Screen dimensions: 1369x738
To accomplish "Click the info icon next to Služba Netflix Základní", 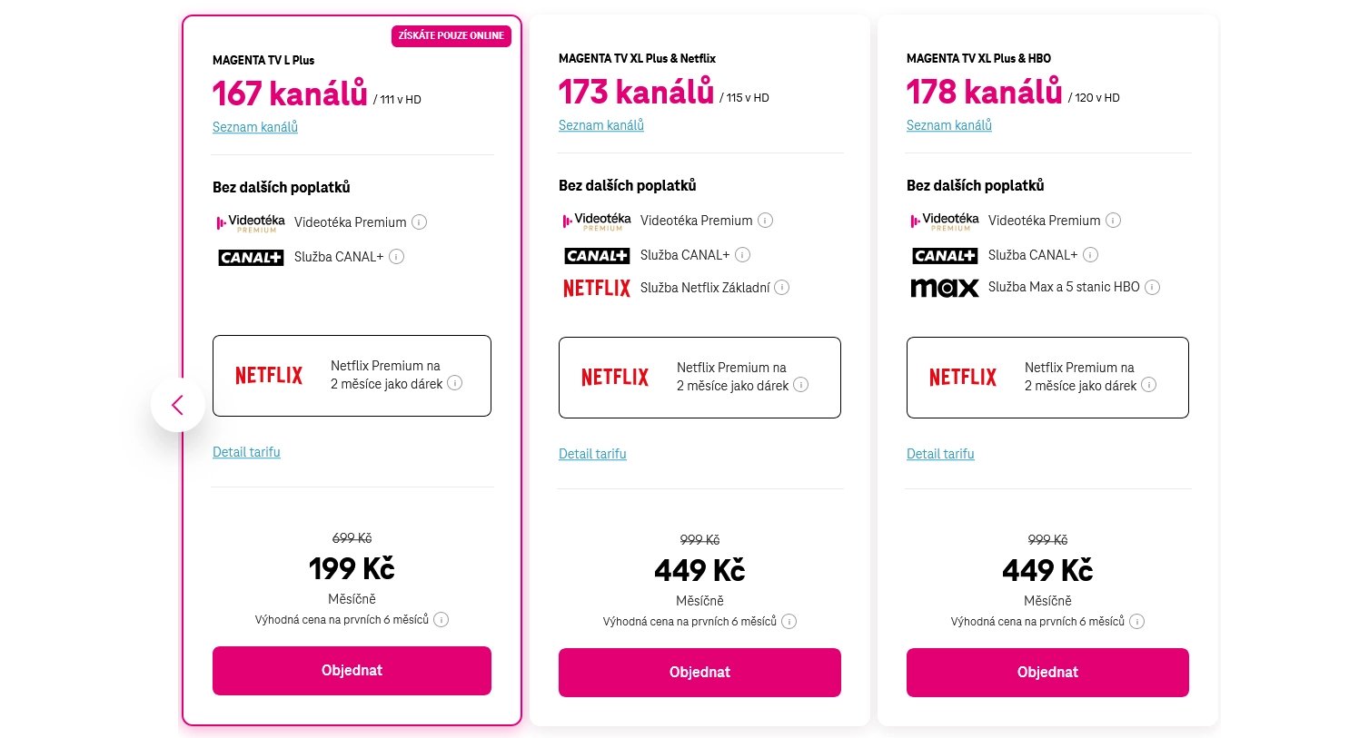I will (782, 287).
